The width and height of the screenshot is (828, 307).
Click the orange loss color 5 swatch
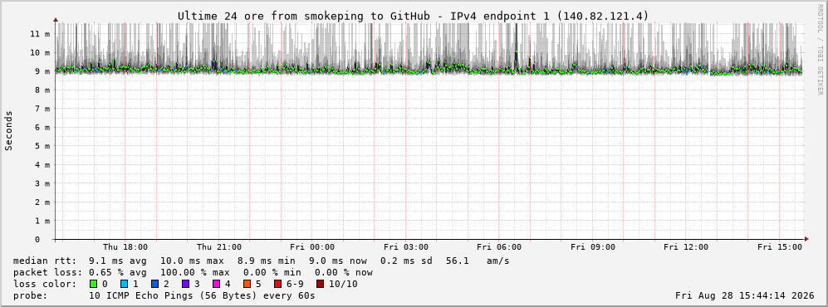pyautogui.click(x=247, y=284)
